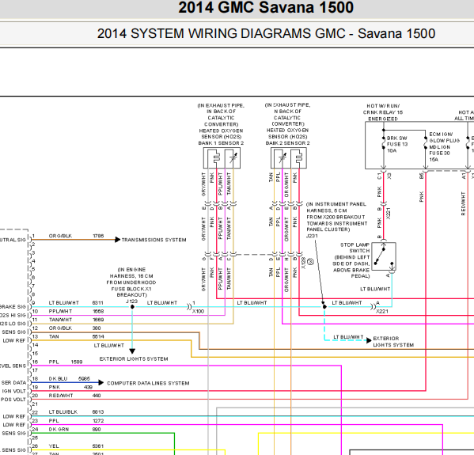Viewport: 474px width, 455px height.
Task: Click the "PPL/WHT" label on pin 10
Action: [x=60, y=311]
